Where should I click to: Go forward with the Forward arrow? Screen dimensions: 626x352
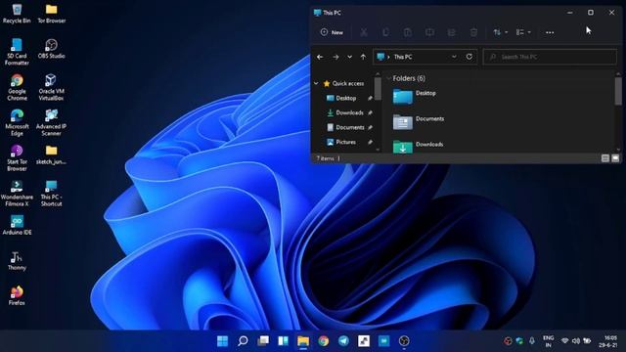(335, 57)
